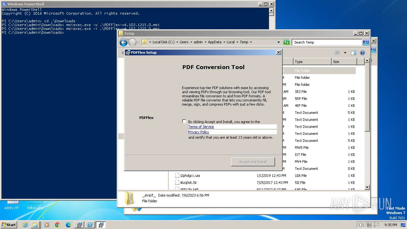Click the Temp window title bar folder icon
This screenshot has width=407, height=229.
point(121,33)
